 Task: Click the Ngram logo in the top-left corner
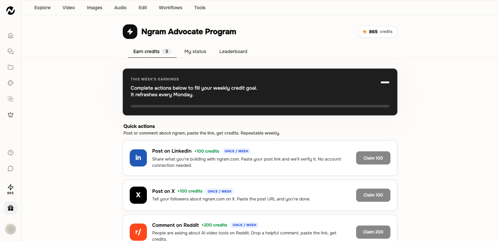tap(11, 11)
